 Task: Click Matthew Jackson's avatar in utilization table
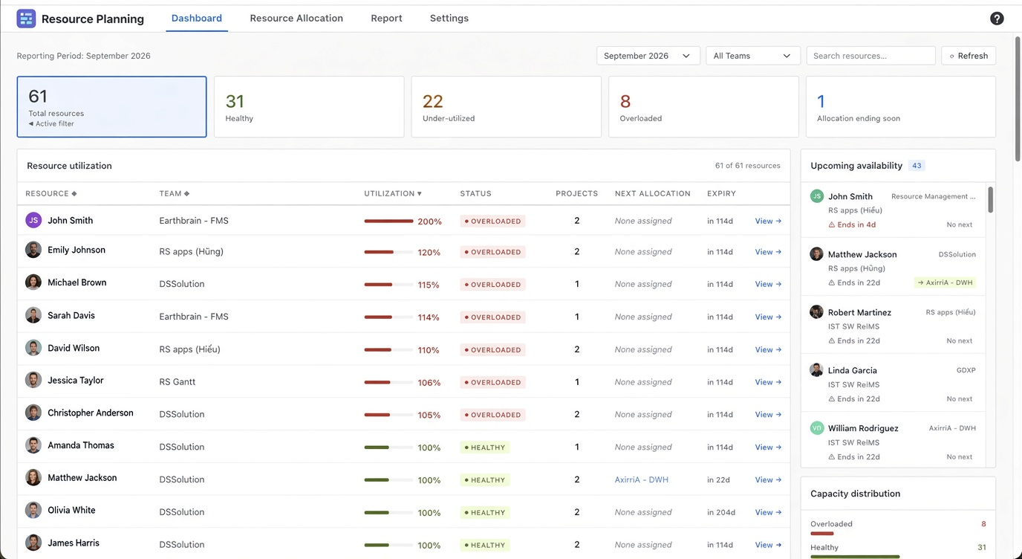click(33, 478)
